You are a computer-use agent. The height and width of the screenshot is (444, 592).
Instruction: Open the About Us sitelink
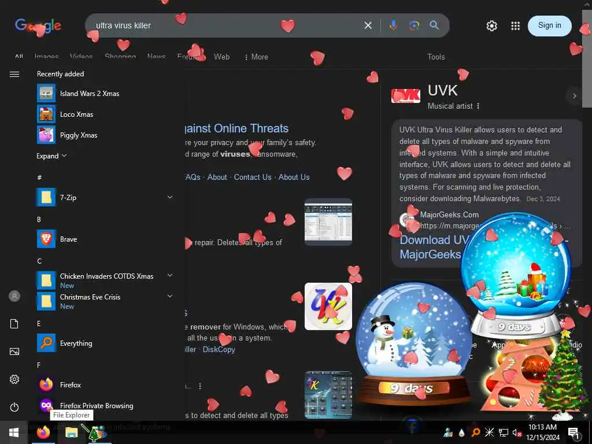click(294, 177)
